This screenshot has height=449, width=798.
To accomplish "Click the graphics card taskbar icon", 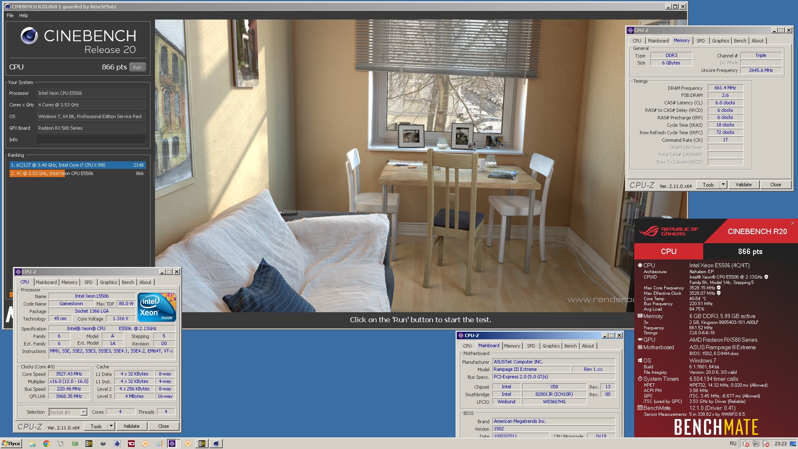I will [x=74, y=444].
